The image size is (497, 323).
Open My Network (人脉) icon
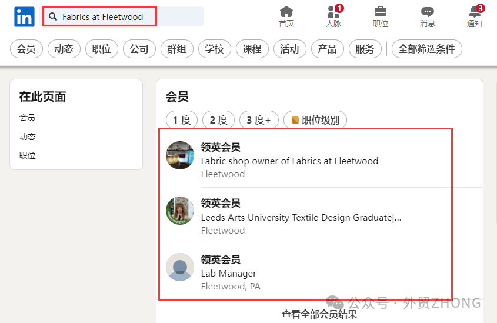coord(333,12)
